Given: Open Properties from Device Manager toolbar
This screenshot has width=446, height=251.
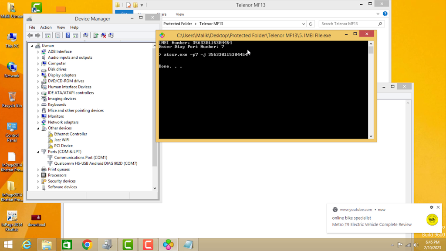Looking at the screenshot, I should tap(58, 35).
